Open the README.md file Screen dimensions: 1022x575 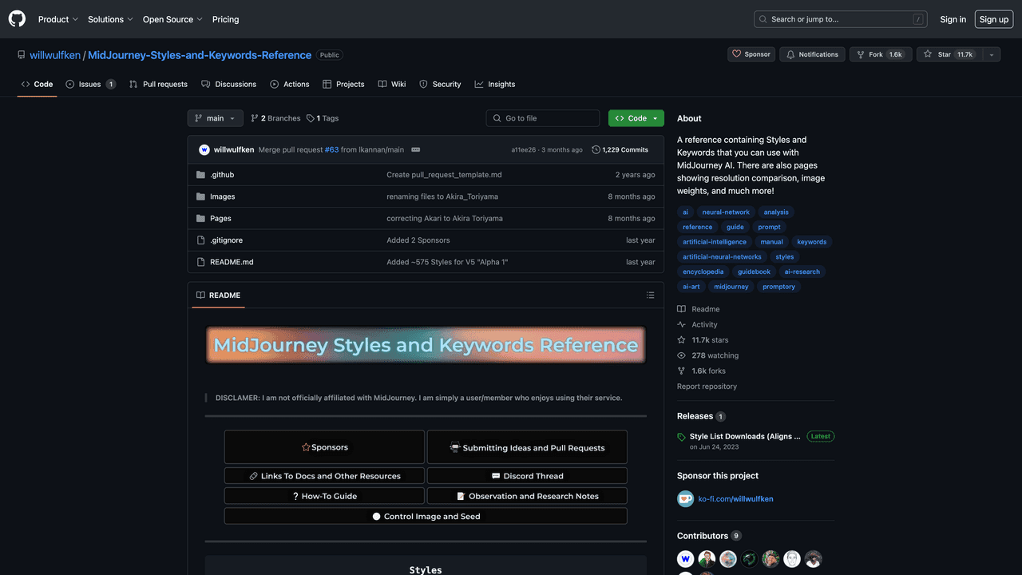click(232, 262)
